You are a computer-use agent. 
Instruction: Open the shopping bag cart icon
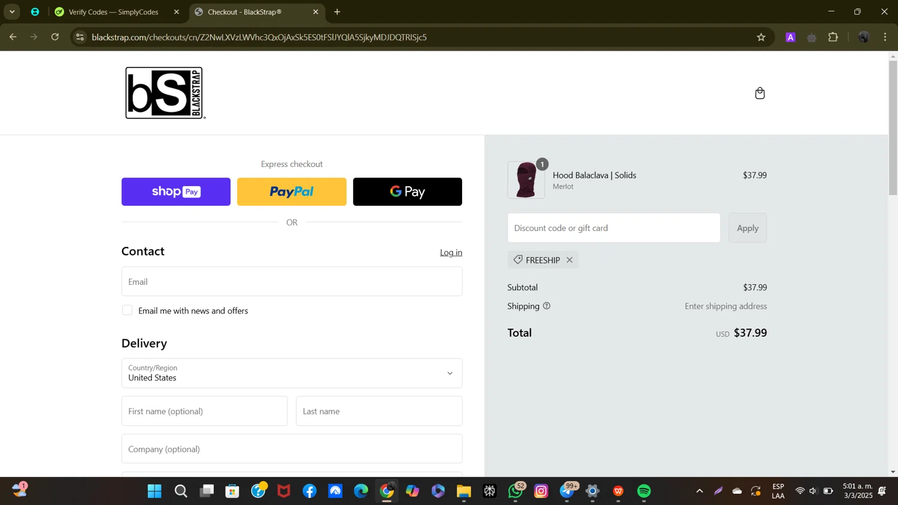pyautogui.click(x=760, y=93)
